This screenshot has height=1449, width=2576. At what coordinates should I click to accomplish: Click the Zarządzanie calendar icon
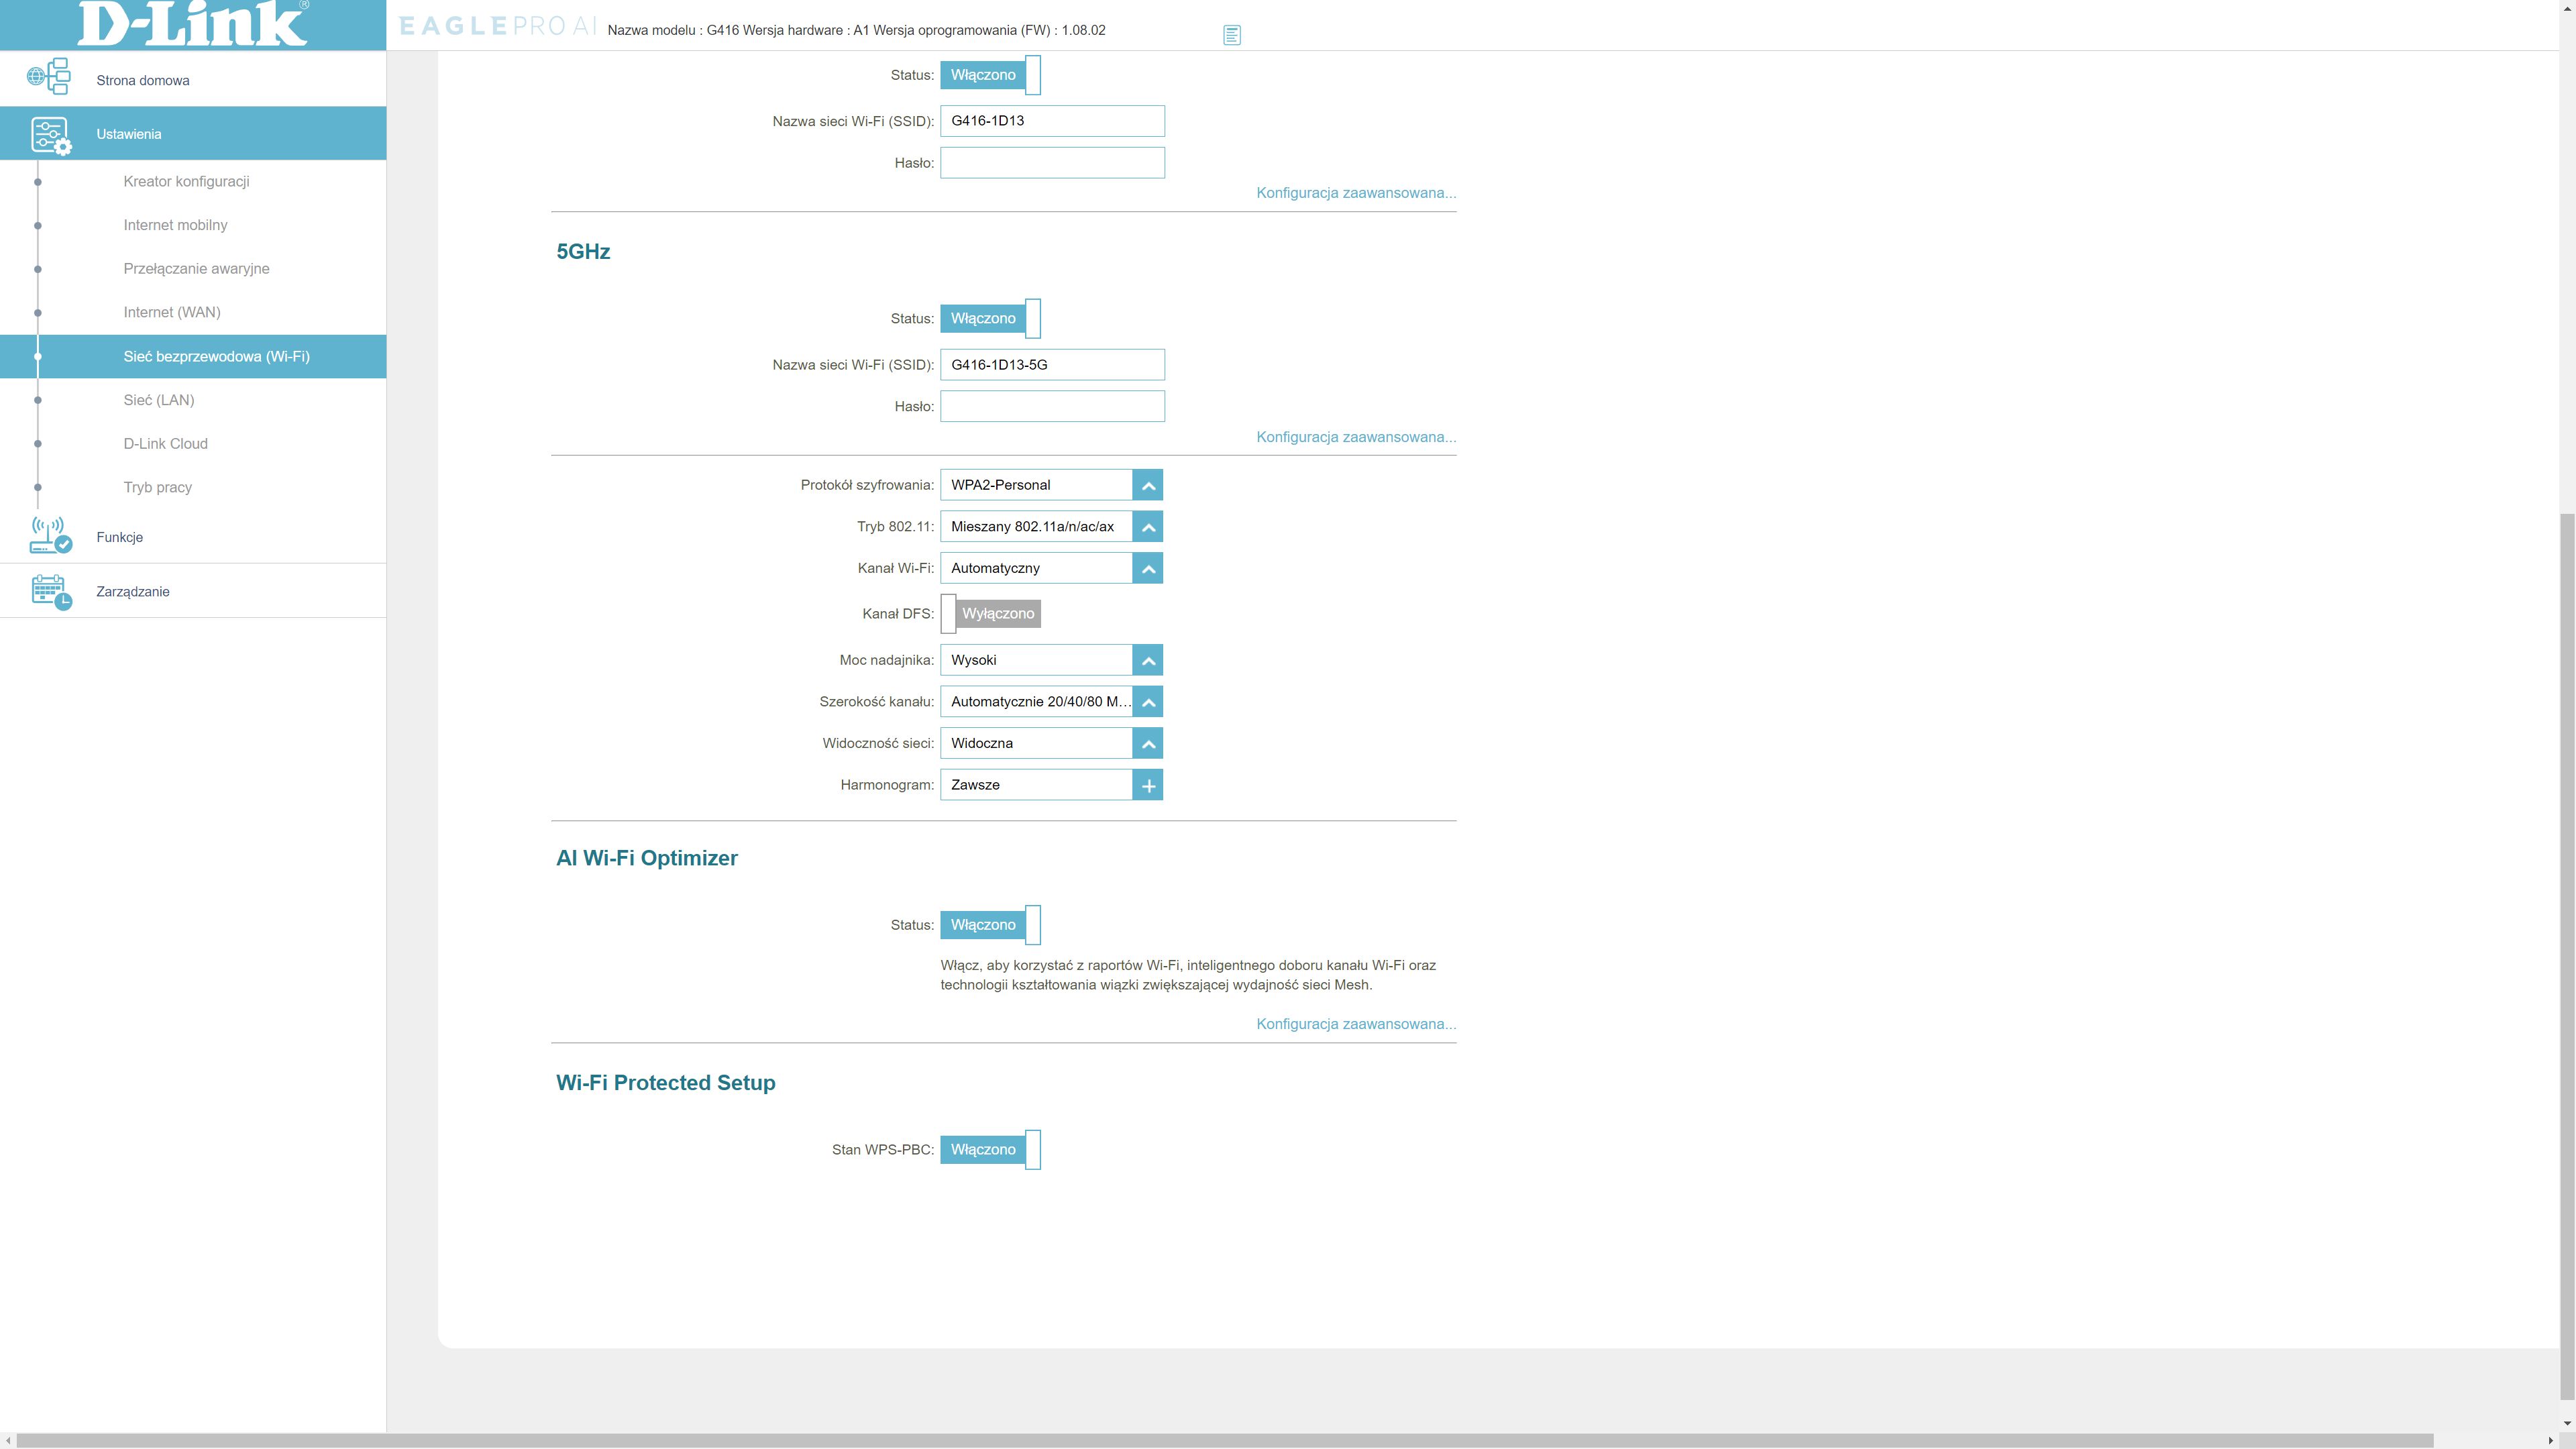point(51,592)
